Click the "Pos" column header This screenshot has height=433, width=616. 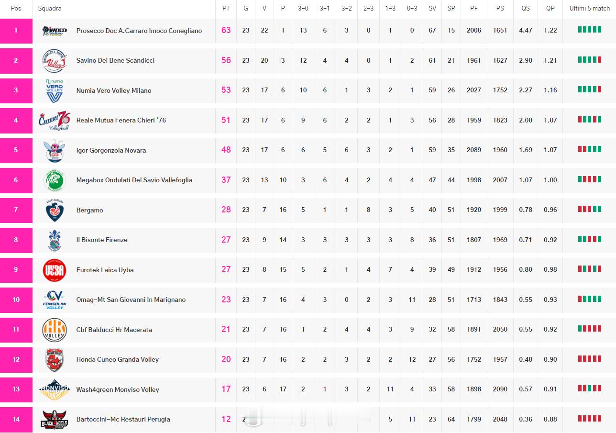[x=16, y=8]
